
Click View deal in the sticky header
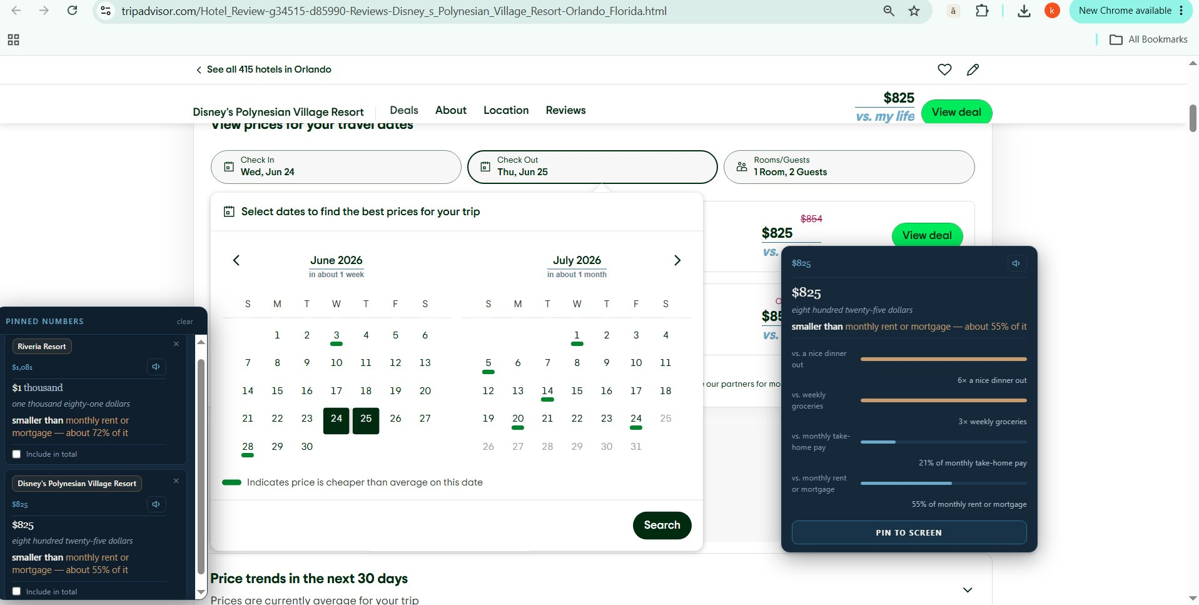956,112
